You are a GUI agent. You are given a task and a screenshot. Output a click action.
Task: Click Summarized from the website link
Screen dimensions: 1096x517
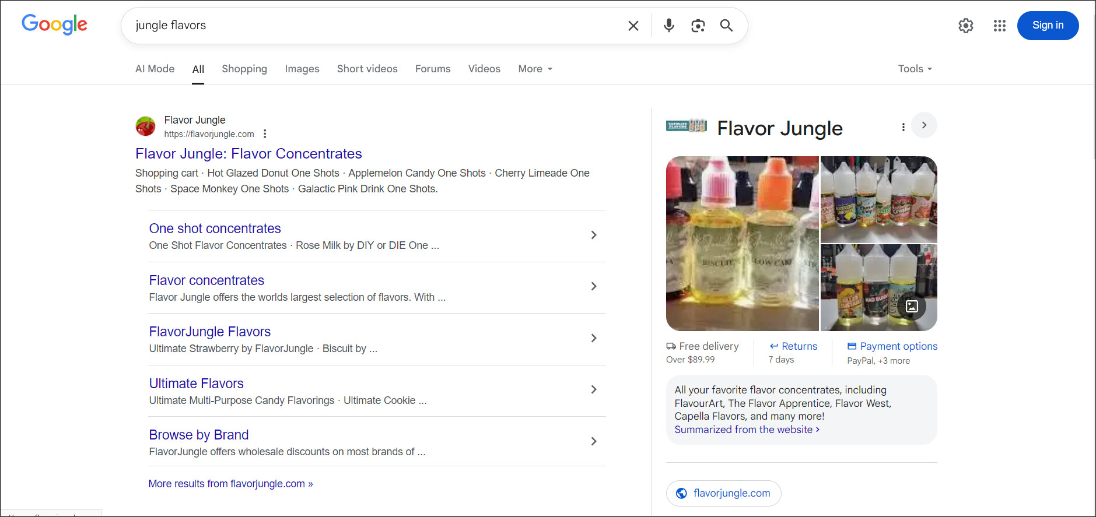coord(747,430)
